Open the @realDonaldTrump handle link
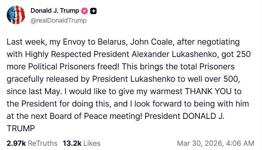Image resolution: width=262 pixels, height=150 pixels. coord(58,21)
